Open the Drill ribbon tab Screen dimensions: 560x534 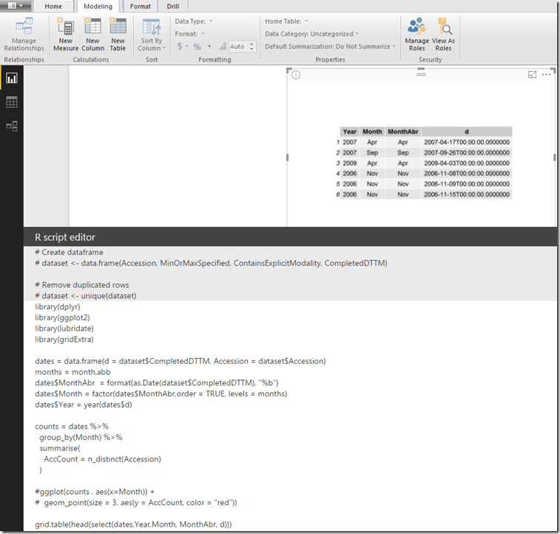[172, 6]
